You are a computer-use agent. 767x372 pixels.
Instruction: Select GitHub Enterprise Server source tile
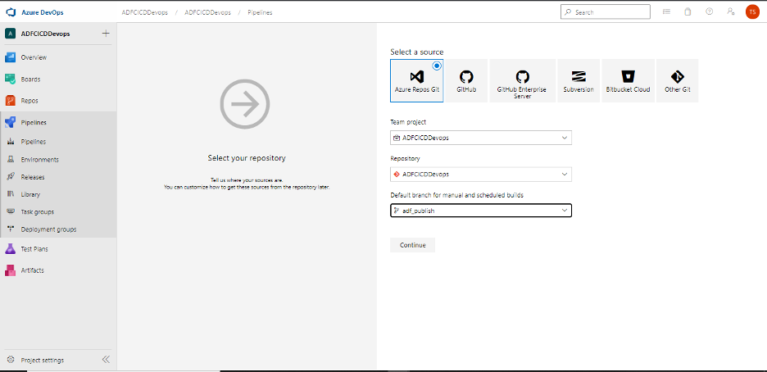point(523,80)
